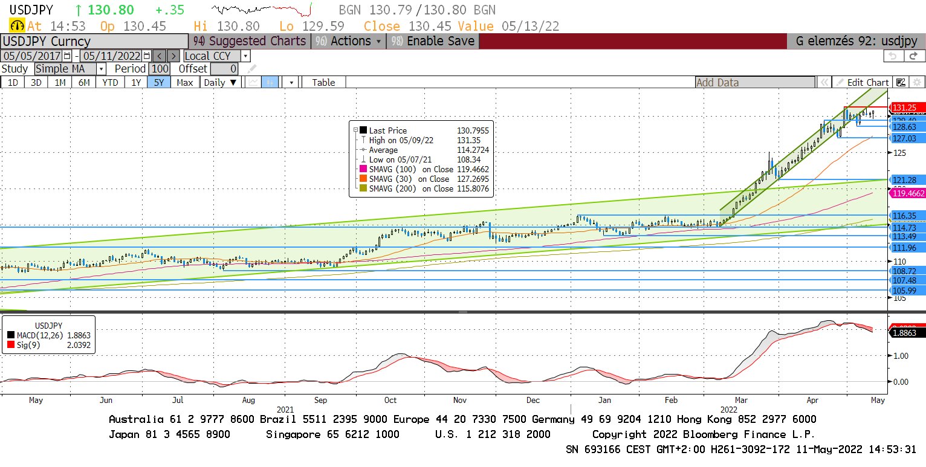The height and width of the screenshot is (467, 926).
Task: Click the panel divider above MACD
Action: pyautogui.click(x=463, y=312)
